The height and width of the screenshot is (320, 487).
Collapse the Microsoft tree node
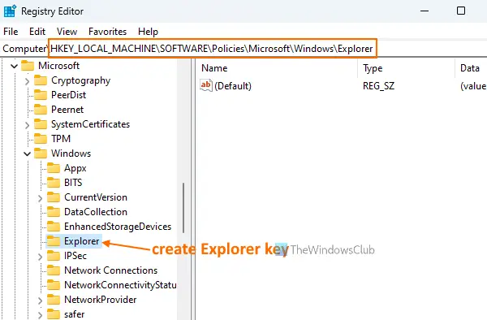click(14, 66)
